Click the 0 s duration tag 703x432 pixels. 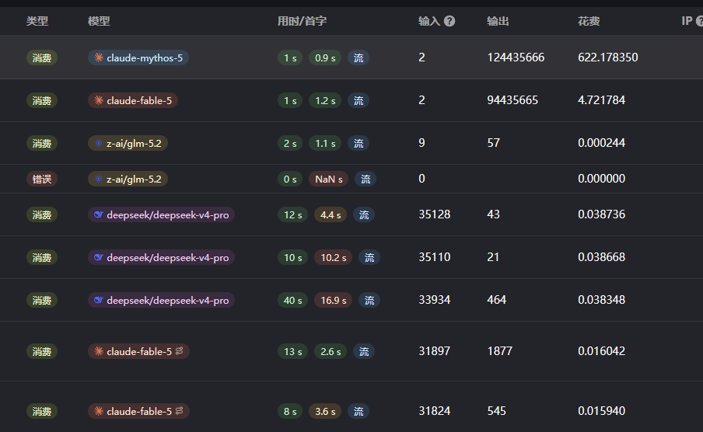pos(290,179)
